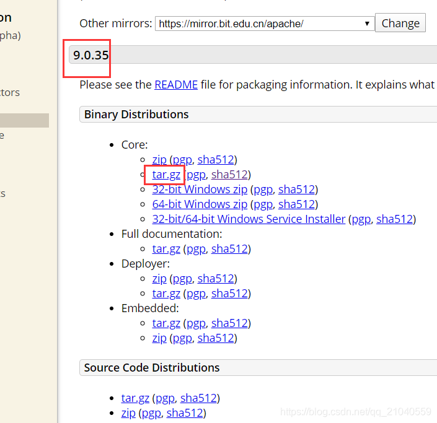This screenshot has height=423, width=437.
Task: Download the 64-bit Windows zip
Action: pyautogui.click(x=200, y=204)
